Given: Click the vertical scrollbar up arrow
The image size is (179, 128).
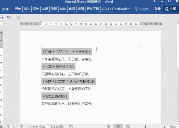Looking at the screenshot, I should (178, 23).
